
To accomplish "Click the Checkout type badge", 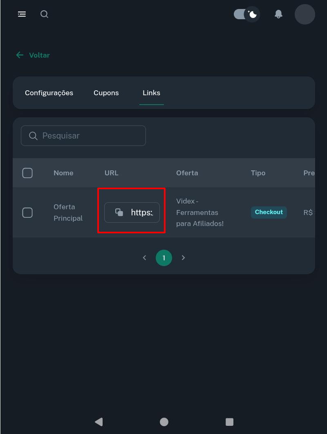I will 269,212.
